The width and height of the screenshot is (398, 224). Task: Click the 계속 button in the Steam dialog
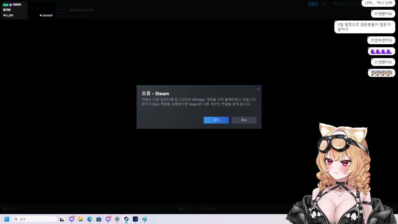[x=216, y=120]
